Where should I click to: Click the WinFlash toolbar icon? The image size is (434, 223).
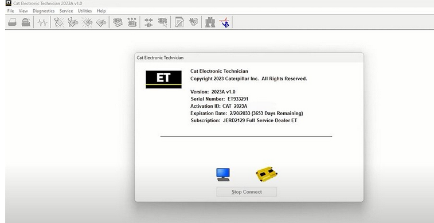tap(193, 22)
